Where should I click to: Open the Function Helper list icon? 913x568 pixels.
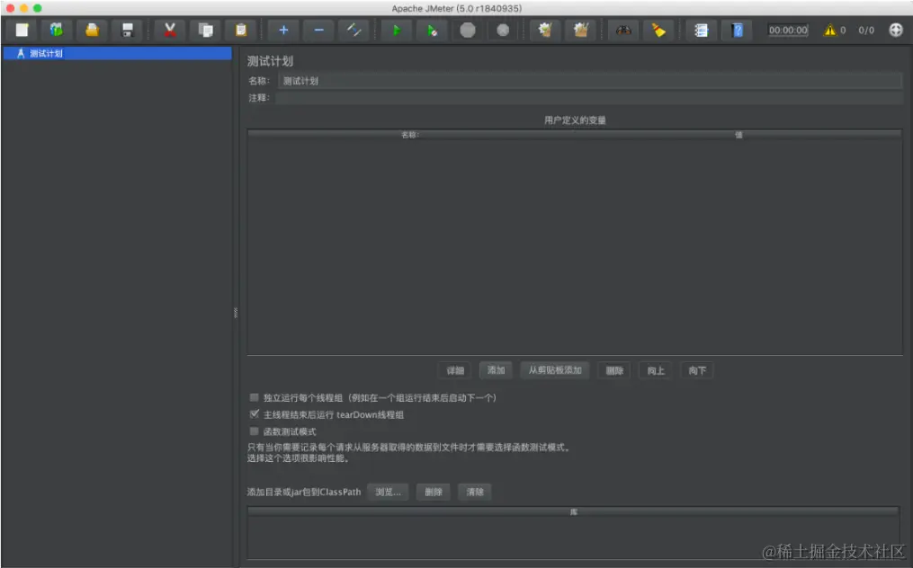click(x=701, y=30)
